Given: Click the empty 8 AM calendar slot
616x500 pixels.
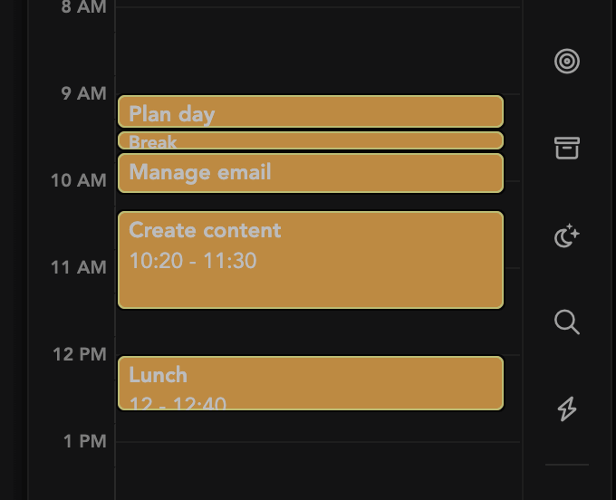Looking at the screenshot, I should (x=317, y=51).
